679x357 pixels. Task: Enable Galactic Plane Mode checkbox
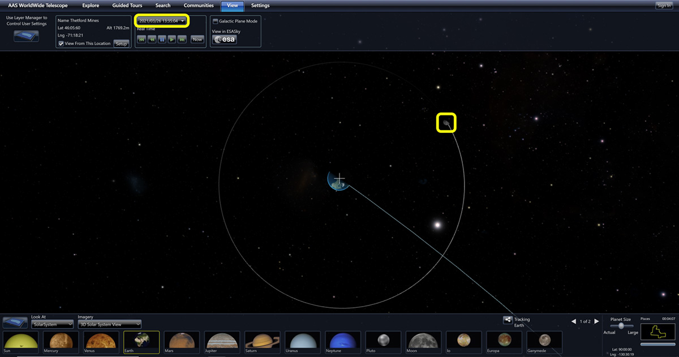pyautogui.click(x=215, y=21)
